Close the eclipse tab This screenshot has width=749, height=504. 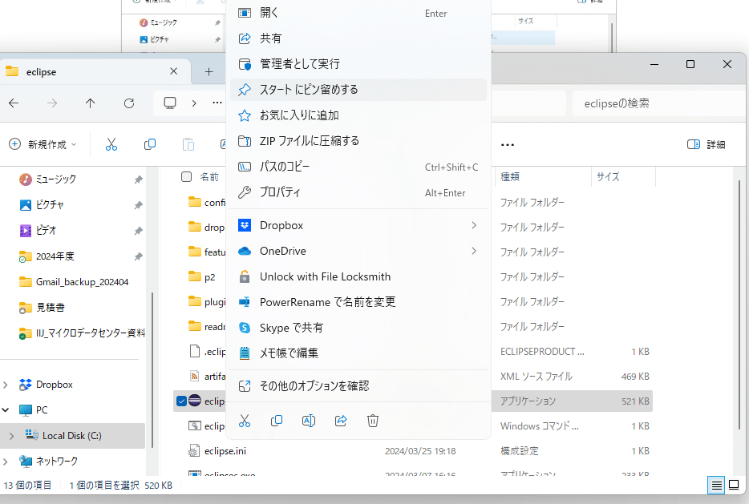pyautogui.click(x=174, y=71)
